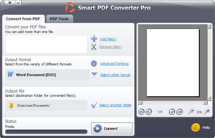This screenshot has height=138, width=215.
Task: Click the gray X Remove File icon
Action: 94,47
